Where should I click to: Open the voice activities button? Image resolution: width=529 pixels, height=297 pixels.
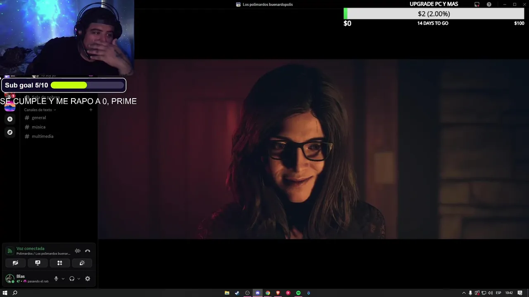(60, 263)
